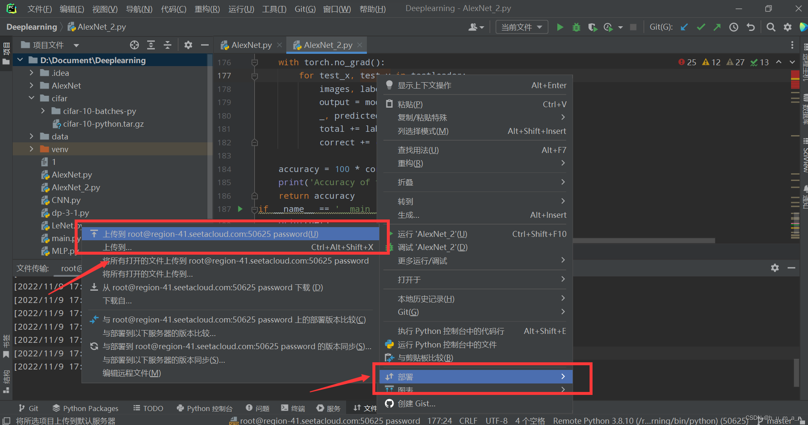This screenshot has width=808, height=425.
Task: Expand the venv folder
Action: pyautogui.click(x=32, y=149)
